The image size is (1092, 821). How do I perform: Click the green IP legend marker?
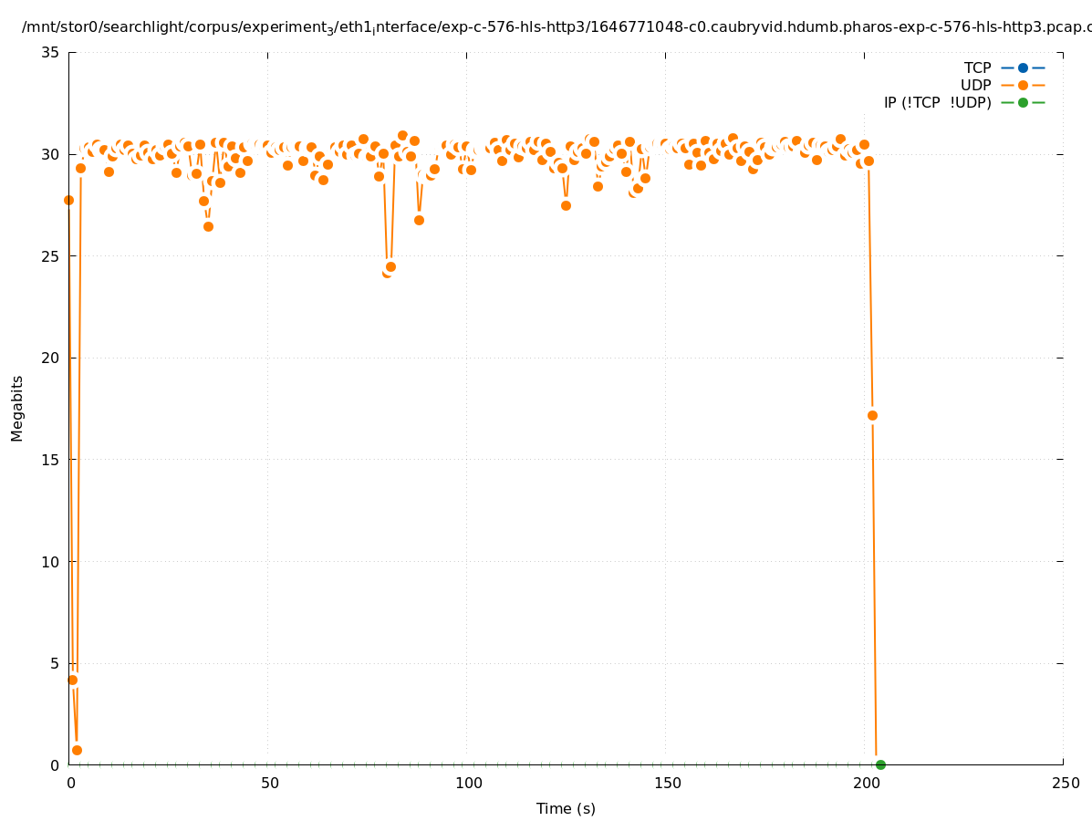pos(1023,102)
